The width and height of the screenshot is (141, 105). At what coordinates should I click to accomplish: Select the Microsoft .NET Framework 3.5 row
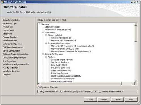(x=64, y=41)
